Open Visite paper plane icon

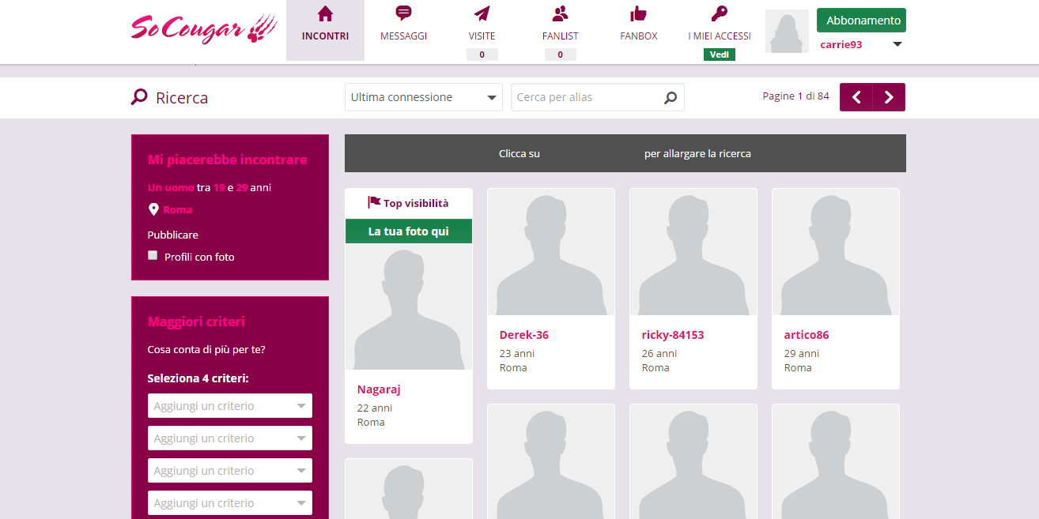pyautogui.click(x=482, y=14)
